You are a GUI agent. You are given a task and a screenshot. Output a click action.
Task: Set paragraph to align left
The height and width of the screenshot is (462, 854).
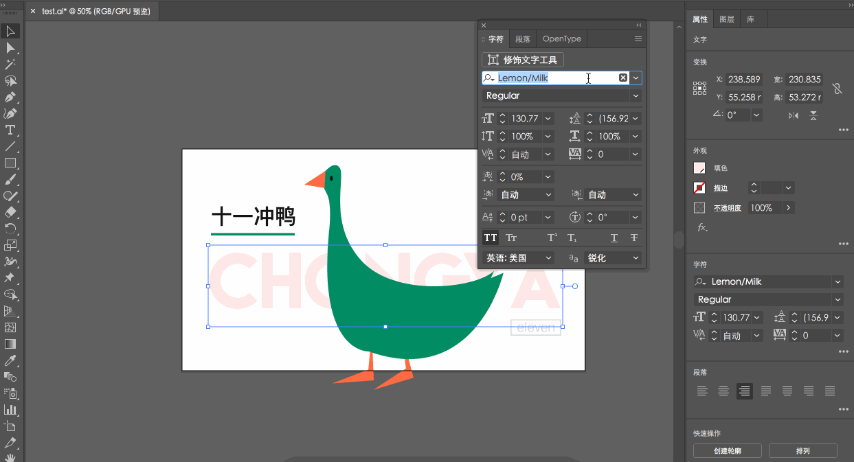[x=702, y=391]
